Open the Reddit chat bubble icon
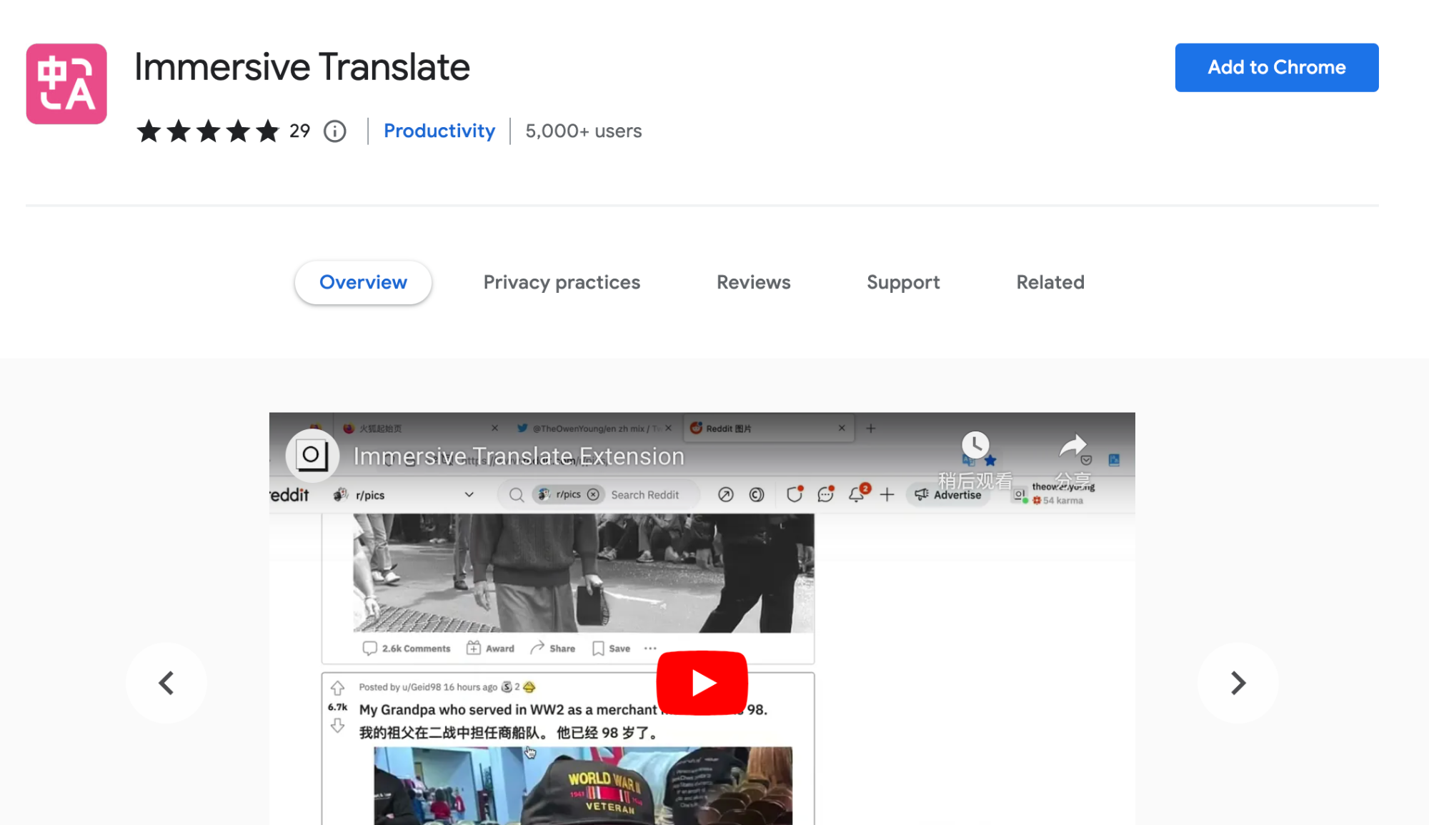1429x825 pixels. [x=825, y=494]
